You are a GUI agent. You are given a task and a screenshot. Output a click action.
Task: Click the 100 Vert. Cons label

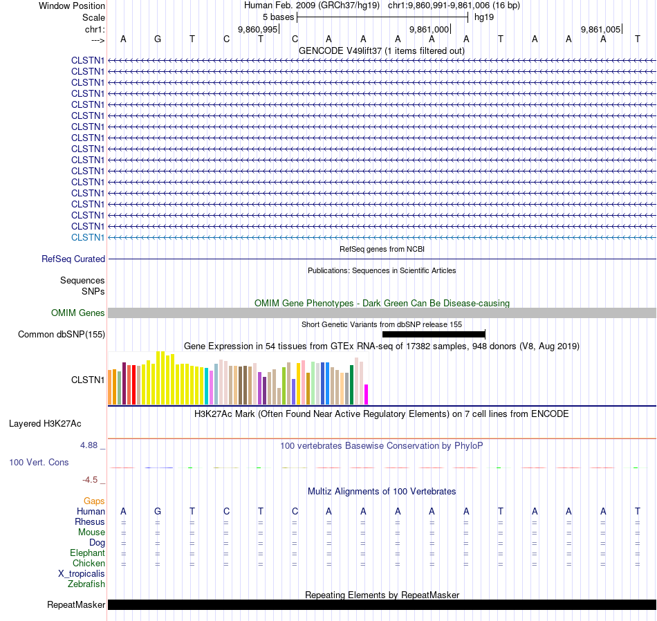(x=39, y=462)
